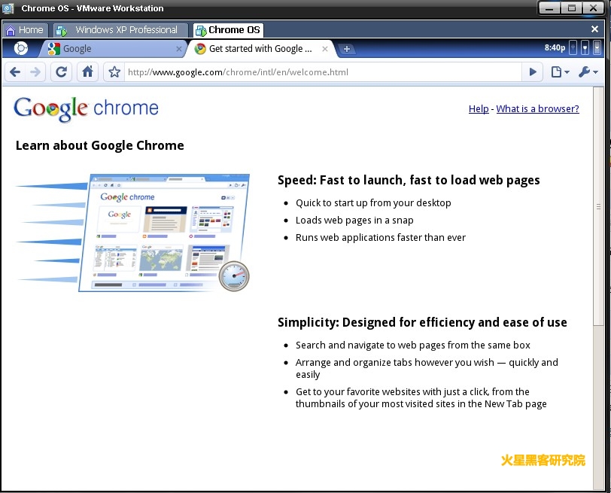Open a new tab with plus button

tap(347, 49)
